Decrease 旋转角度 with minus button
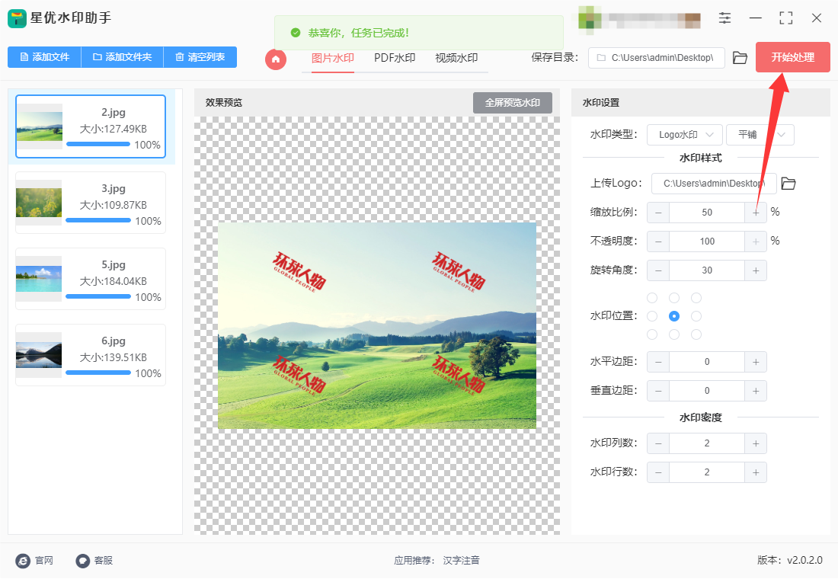Image resolution: width=838 pixels, height=579 pixels. [x=658, y=270]
